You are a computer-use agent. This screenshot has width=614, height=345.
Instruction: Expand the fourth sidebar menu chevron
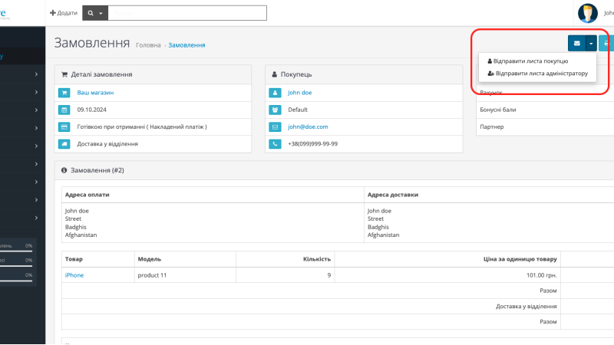click(36, 128)
